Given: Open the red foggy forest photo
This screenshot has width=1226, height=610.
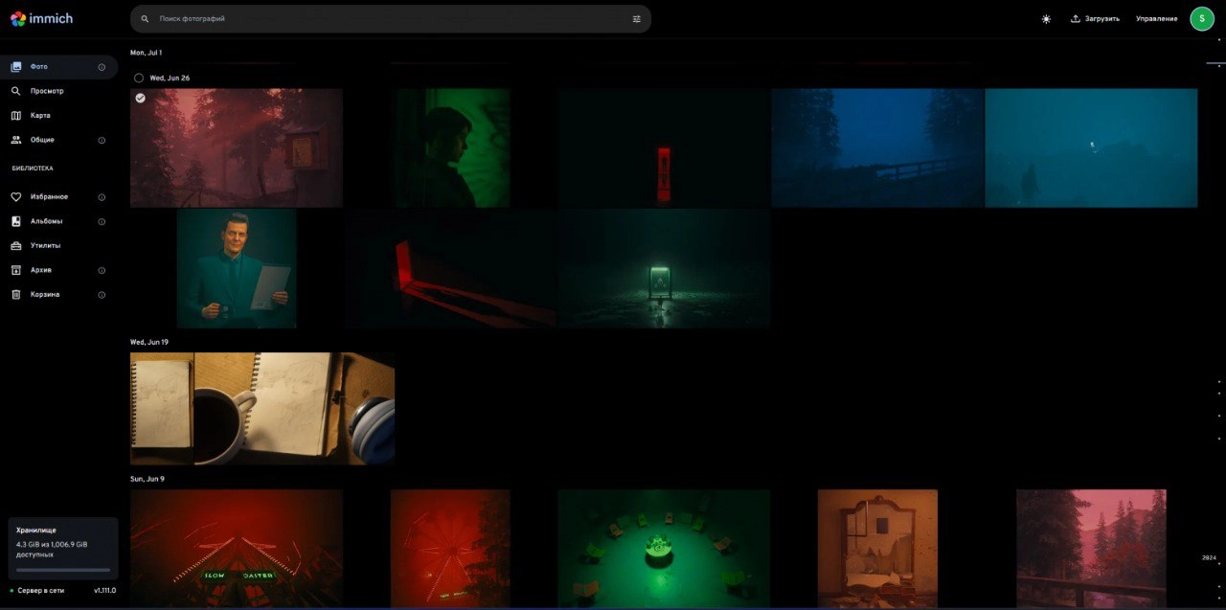Looking at the screenshot, I should pyautogui.click(x=237, y=148).
